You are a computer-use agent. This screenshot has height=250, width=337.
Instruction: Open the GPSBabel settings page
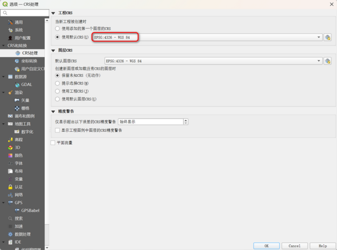point(30,210)
